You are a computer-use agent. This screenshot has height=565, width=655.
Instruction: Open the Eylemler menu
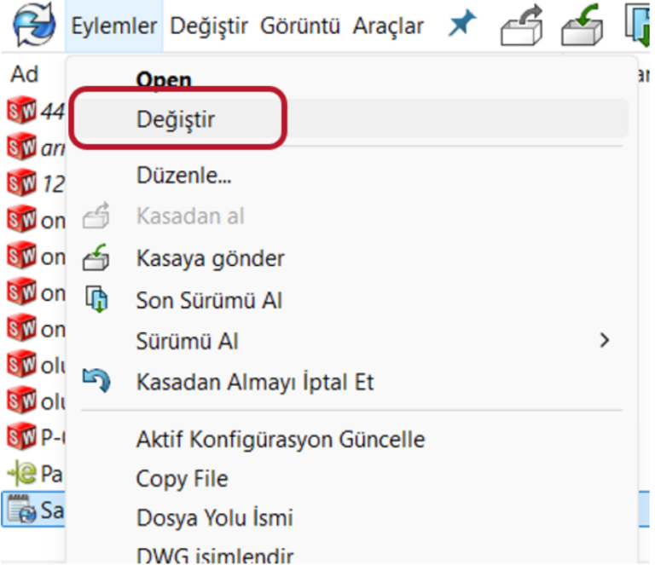pos(114,26)
